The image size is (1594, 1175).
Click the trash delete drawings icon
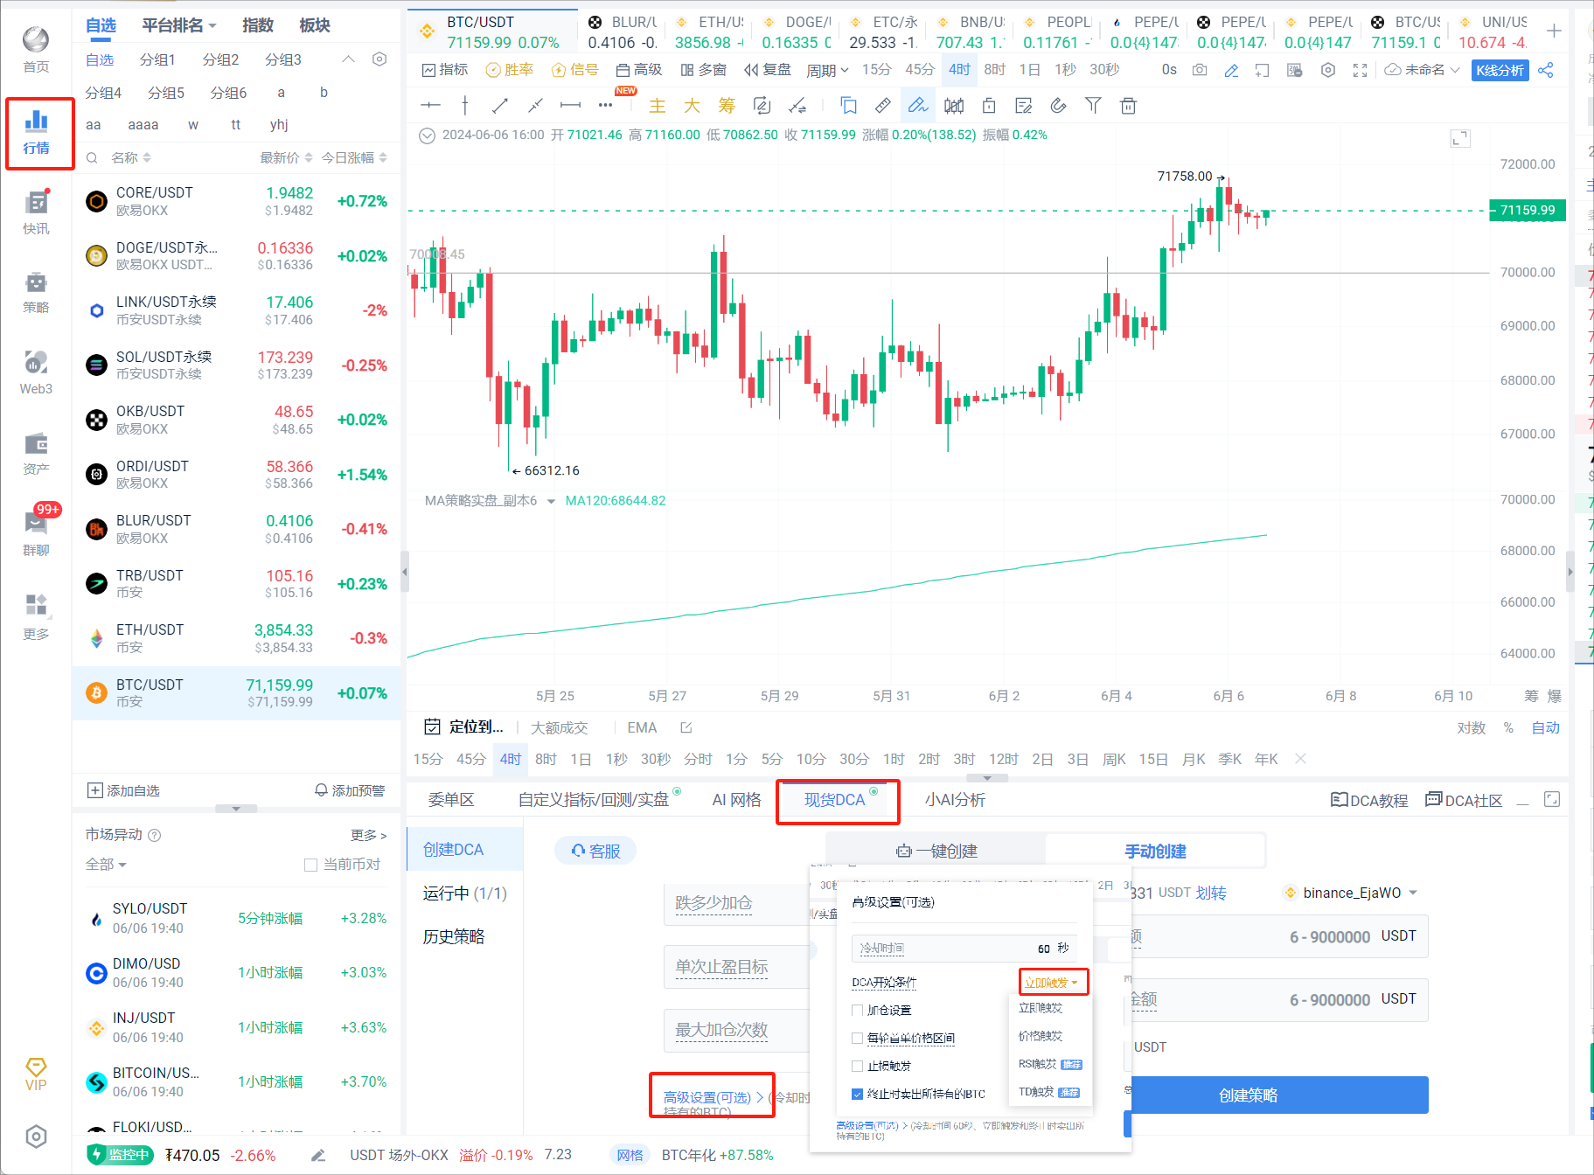click(1128, 106)
